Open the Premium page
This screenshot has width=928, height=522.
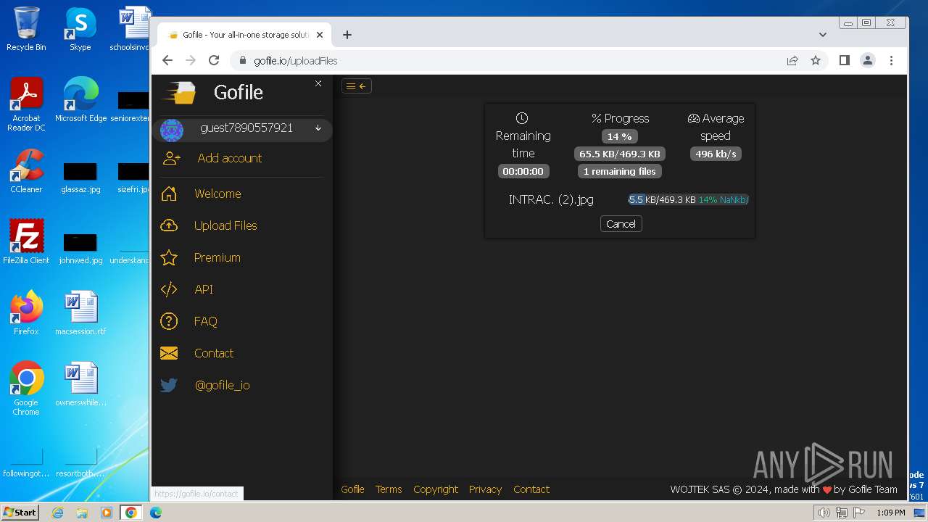click(217, 257)
